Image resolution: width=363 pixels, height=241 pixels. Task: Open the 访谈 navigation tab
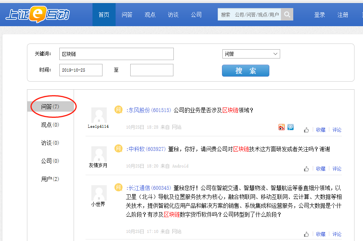173,14
